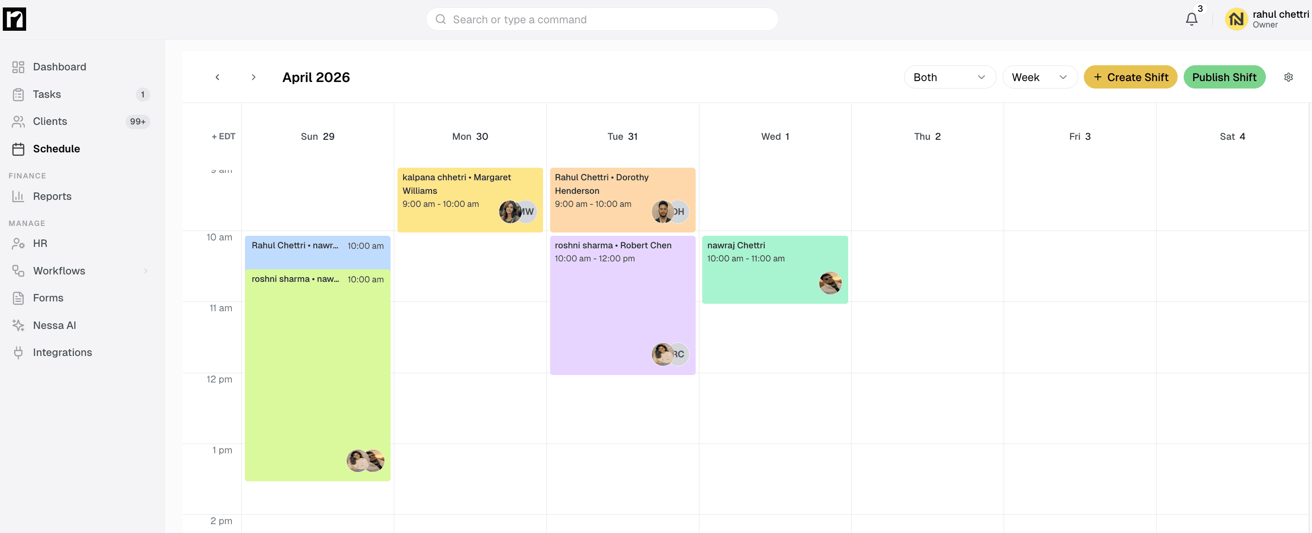This screenshot has height=533, width=1312.
Task: Click the search command bar
Action: [601, 19]
